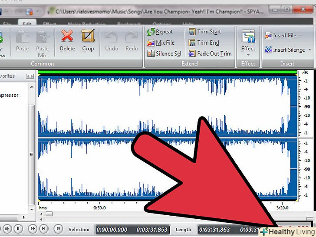Image resolution: width=316 pixels, height=237 pixels.
Task: Skip to the end of track
Action: coord(43,228)
